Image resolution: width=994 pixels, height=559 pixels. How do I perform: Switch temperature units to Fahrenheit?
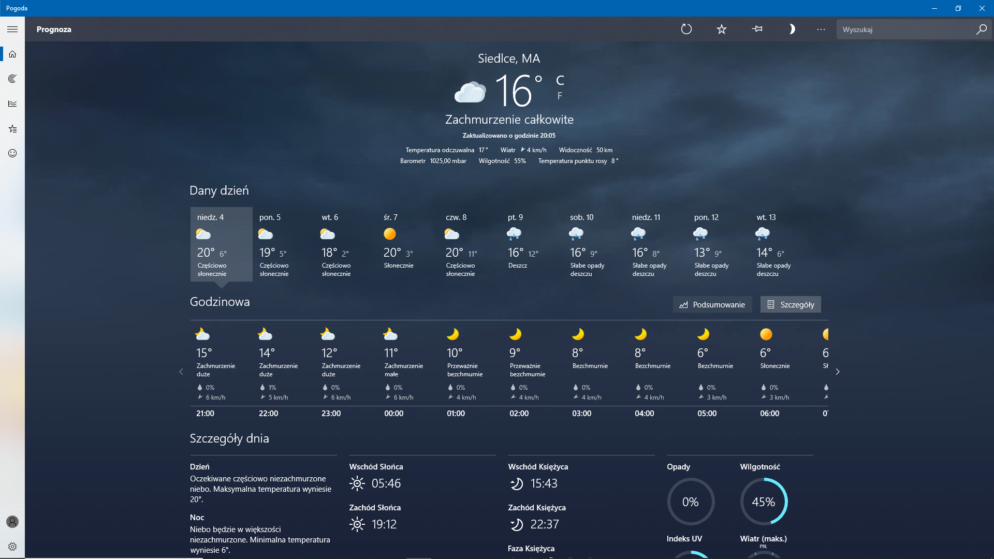[560, 96]
